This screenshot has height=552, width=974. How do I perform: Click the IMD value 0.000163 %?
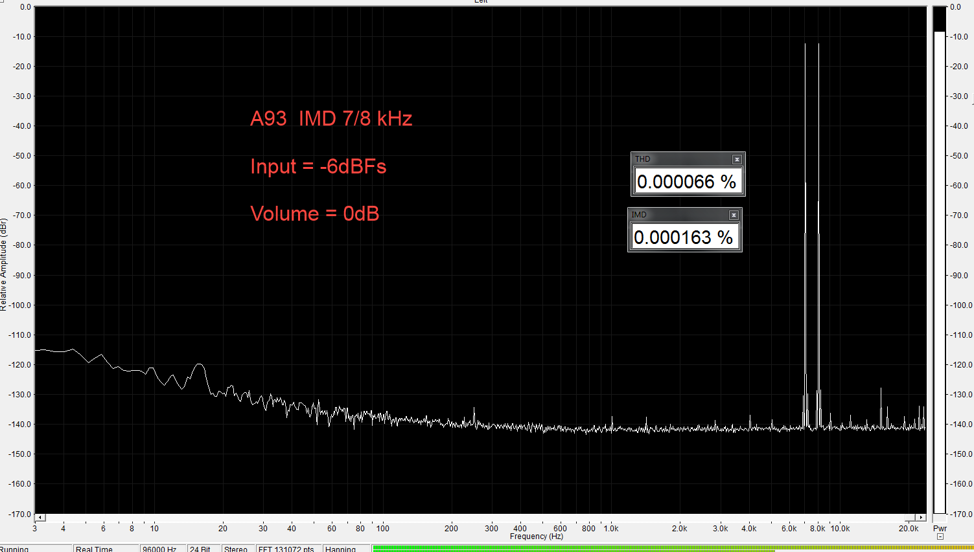coord(684,237)
